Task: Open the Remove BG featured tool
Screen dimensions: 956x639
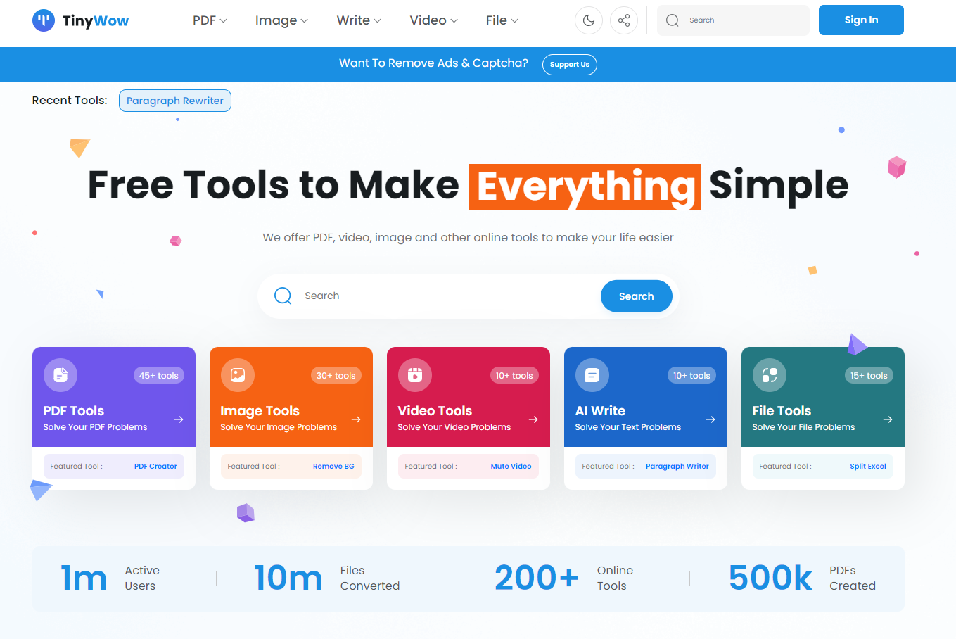Action: 333,467
